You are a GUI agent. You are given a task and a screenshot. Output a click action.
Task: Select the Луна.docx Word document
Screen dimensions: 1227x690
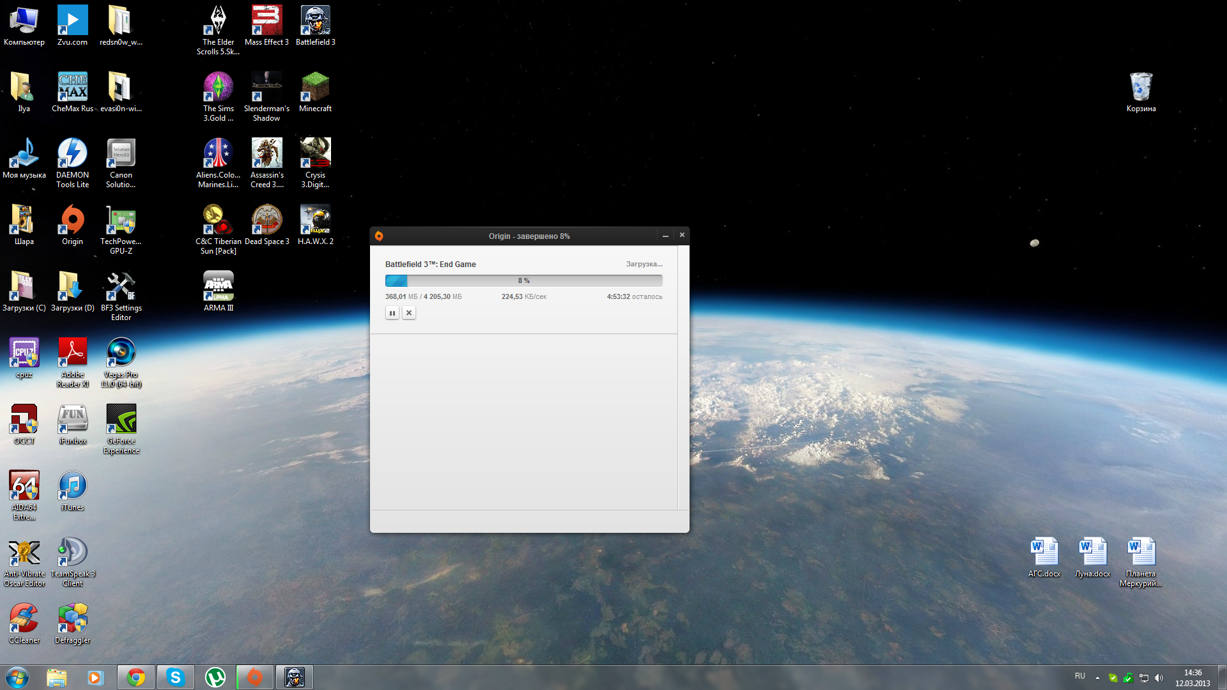(1093, 558)
